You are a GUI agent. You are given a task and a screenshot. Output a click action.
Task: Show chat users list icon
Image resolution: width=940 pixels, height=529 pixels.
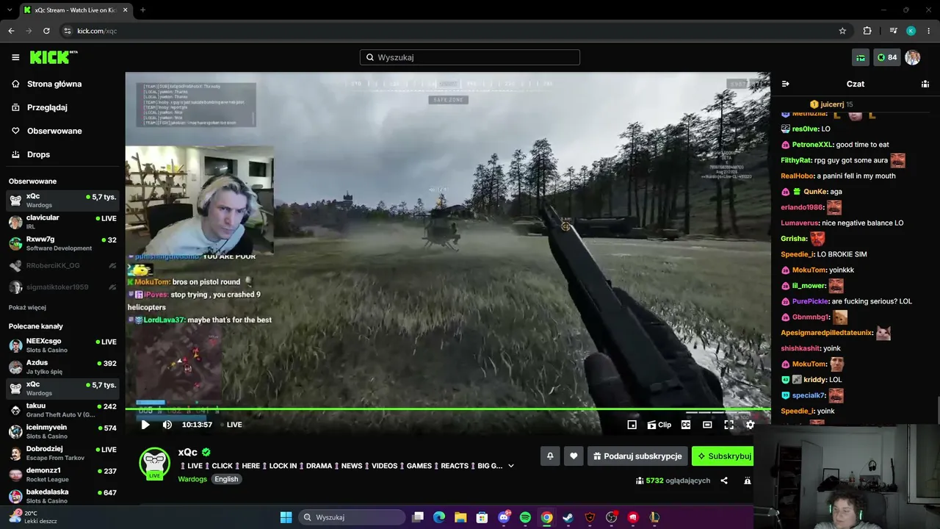click(925, 84)
